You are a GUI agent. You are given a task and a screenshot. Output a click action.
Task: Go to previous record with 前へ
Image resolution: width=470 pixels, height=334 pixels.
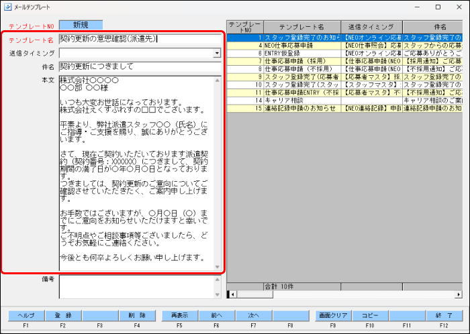click(x=217, y=315)
